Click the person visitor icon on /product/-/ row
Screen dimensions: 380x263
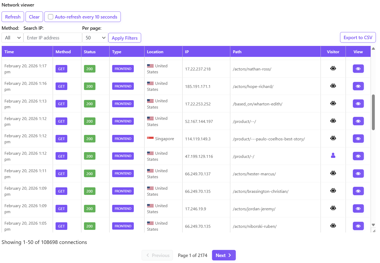tap(333, 156)
